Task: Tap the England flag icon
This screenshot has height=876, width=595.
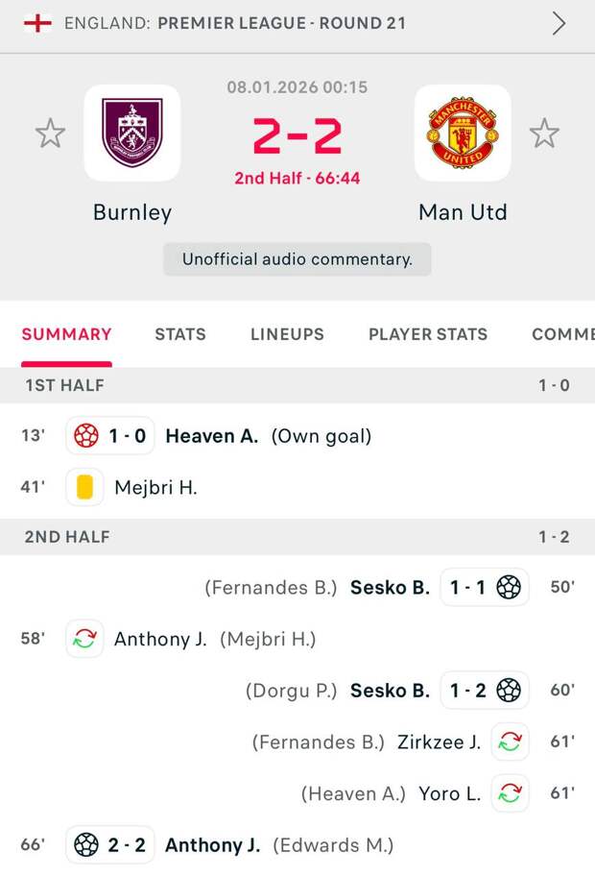Action: [37, 23]
